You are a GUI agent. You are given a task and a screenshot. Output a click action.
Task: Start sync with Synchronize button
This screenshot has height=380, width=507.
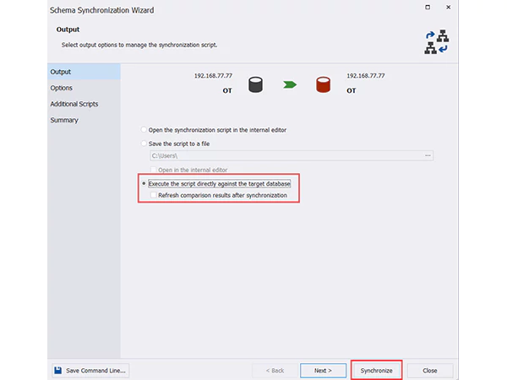click(x=376, y=371)
